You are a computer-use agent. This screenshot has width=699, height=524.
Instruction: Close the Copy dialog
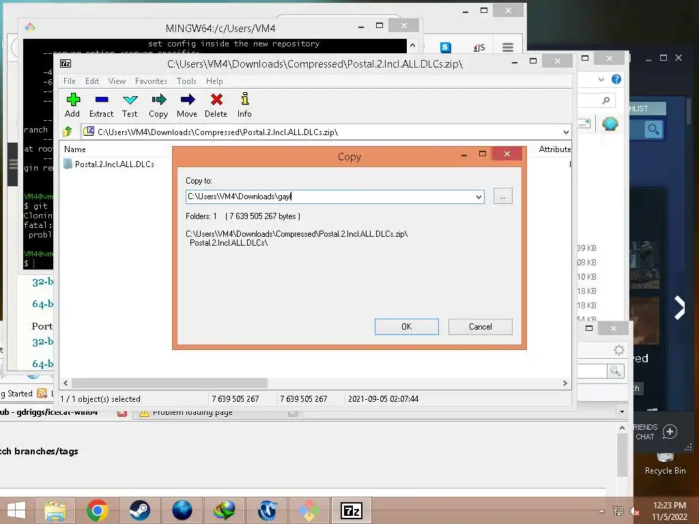coord(507,154)
